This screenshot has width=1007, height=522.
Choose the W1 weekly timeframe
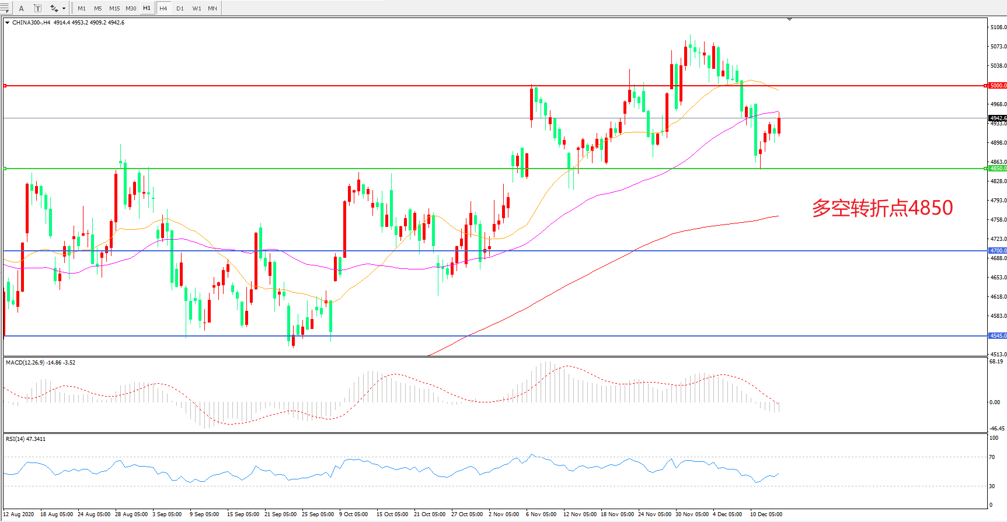pos(197,8)
